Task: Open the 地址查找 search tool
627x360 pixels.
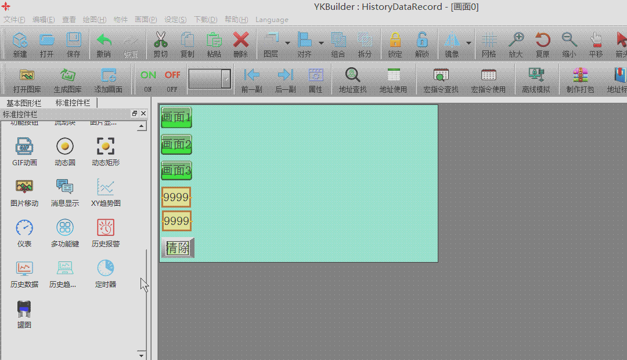Action: [352, 75]
